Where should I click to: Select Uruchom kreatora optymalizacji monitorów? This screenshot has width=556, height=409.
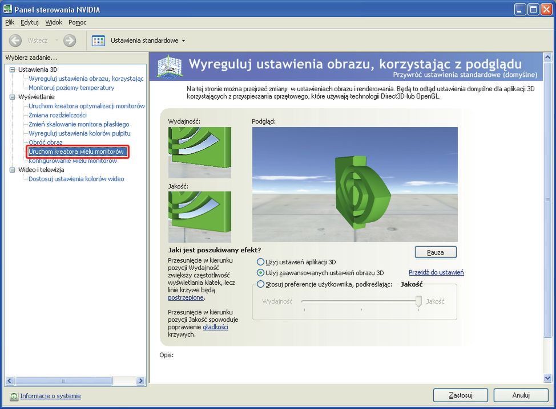pyautogui.click(x=87, y=106)
